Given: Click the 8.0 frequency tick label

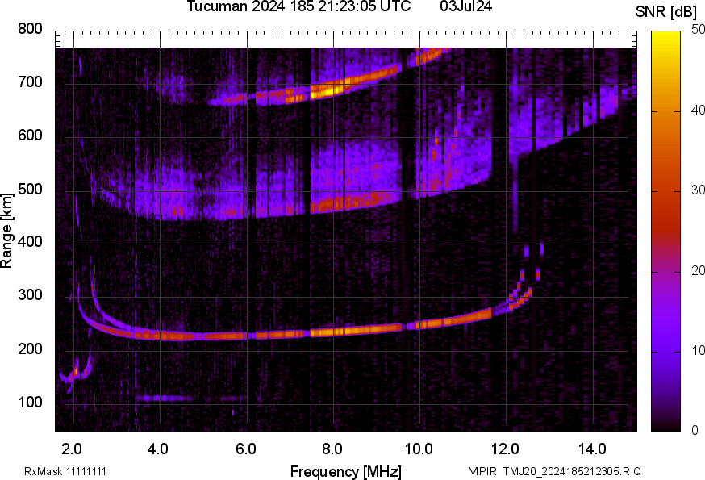Looking at the screenshot, I should pyautogui.click(x=332, y=449).
